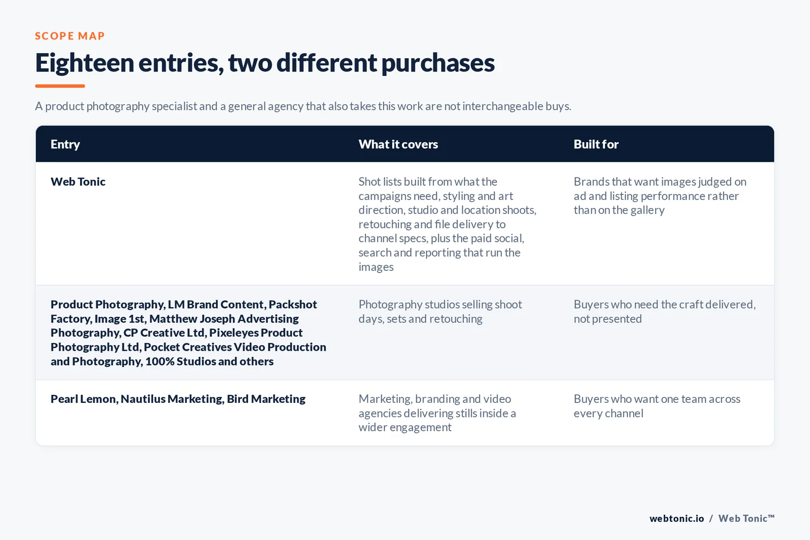Select the Entry column header
810x540 pixels.
(x=65, y=144)
